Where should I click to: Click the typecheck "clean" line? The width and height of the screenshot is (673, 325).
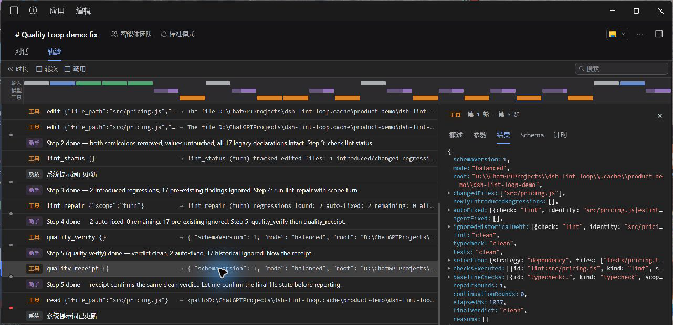485,244
